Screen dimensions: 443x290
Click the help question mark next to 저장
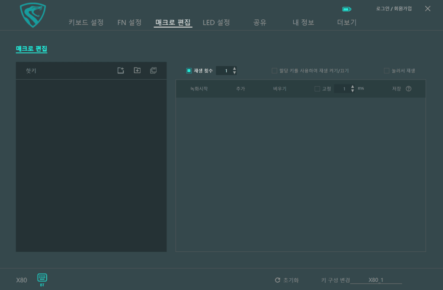408,89
